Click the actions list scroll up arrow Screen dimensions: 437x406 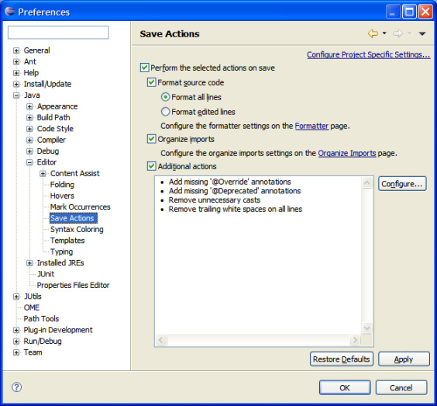coord(367,183)
